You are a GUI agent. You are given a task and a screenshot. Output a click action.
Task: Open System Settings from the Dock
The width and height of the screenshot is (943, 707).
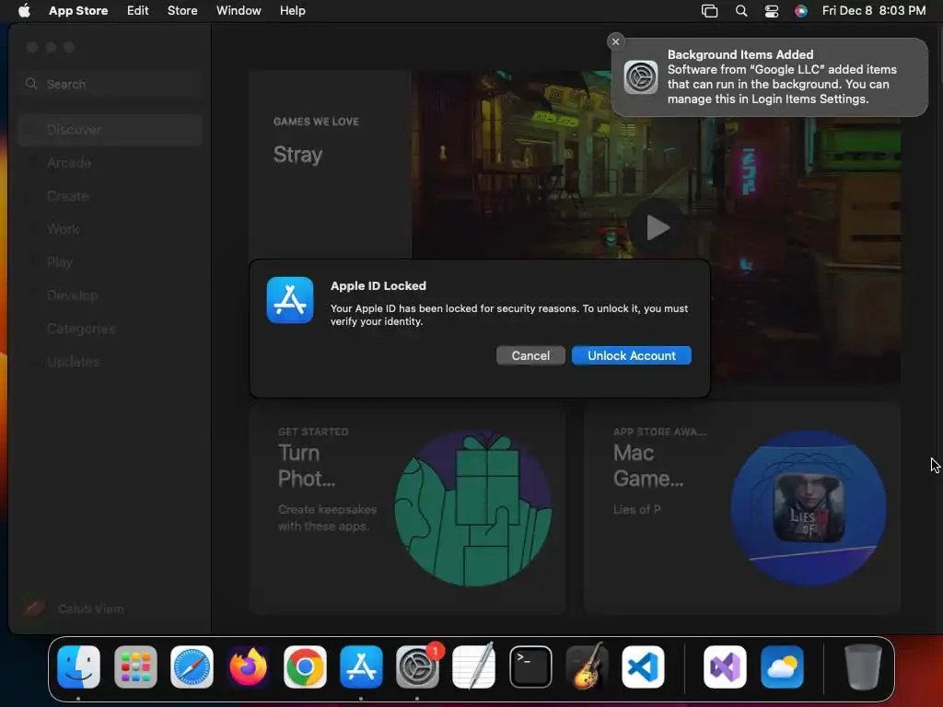417,666
